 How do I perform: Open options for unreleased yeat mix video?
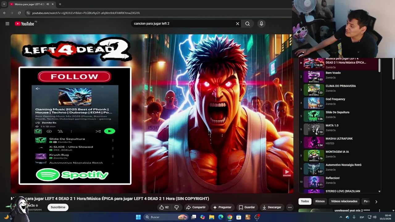[379, 211]
